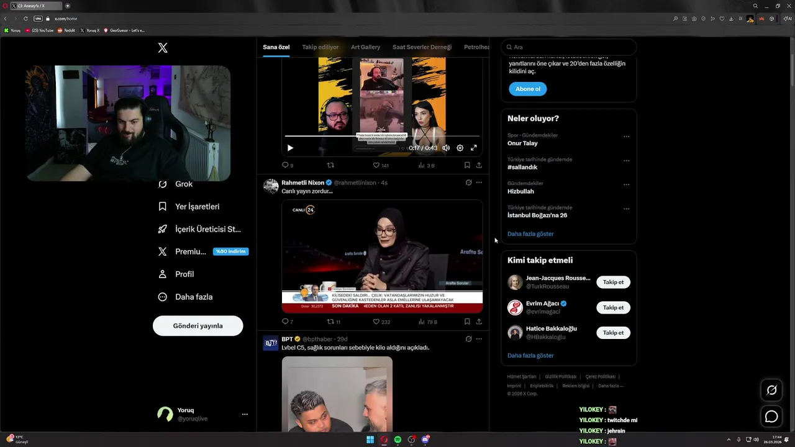The image size is (795, 447).
Task: Click Grok icon on Rahmetli Nixon post
Action: [468, 183]
